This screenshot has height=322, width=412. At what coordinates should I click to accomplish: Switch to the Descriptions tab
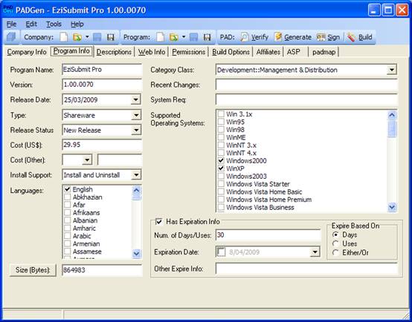point(114,52)
